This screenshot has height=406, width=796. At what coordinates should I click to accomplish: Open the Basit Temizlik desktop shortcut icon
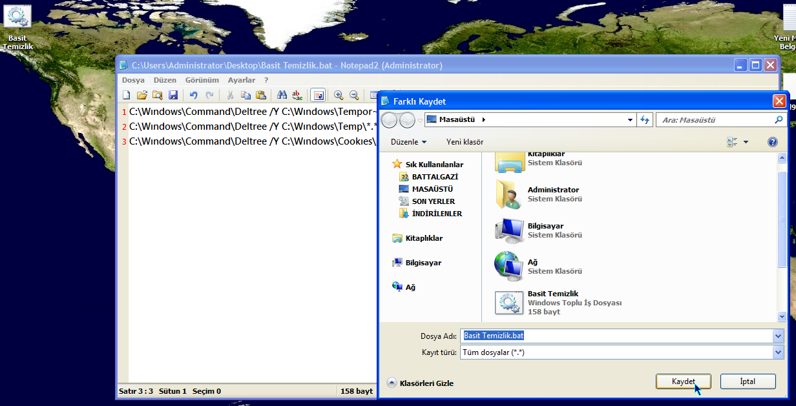click(x=17, y=28)
